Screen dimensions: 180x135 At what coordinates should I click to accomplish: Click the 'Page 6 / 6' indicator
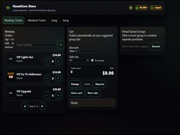click(33, 106)
